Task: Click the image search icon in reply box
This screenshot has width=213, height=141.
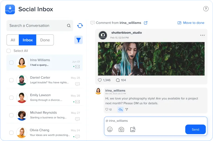Action: 133,129
